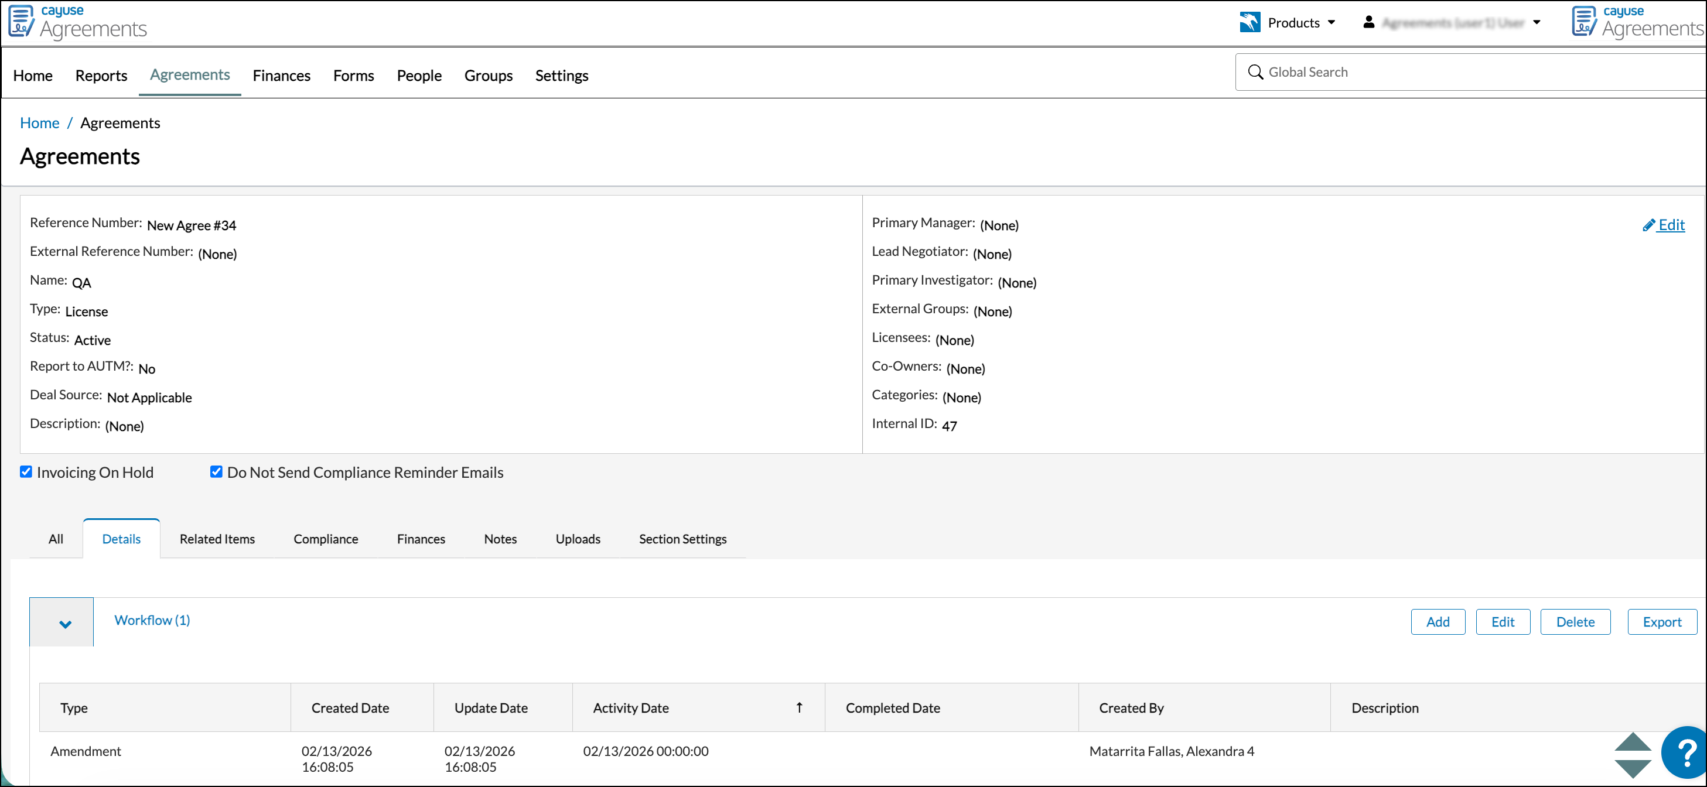This screenshot has height=787, width=1707.
Task: Click the scroll-down triangle arrow icon
Action: click(1633, 768)
